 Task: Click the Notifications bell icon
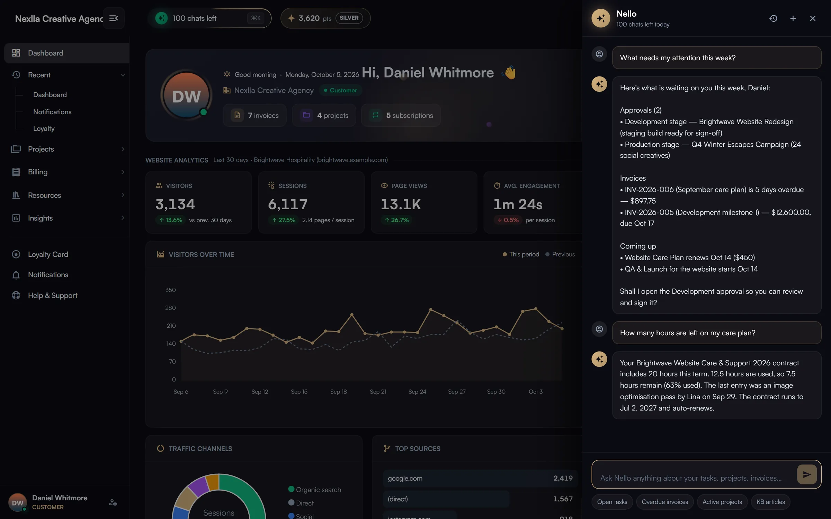point(16,275)
